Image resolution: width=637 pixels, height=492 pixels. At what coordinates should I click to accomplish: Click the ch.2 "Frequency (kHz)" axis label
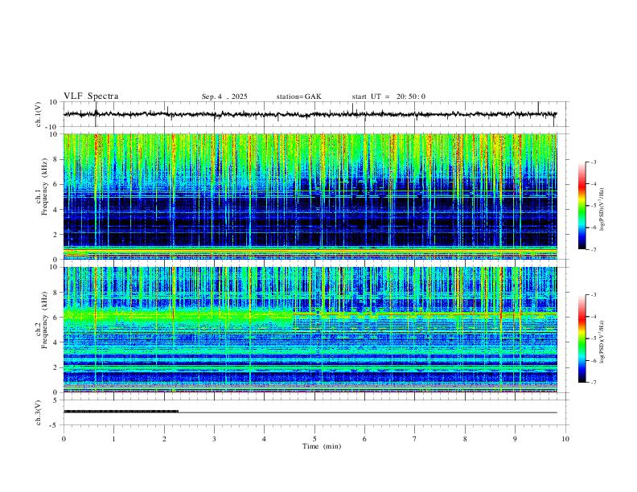[x=44, y=320]
